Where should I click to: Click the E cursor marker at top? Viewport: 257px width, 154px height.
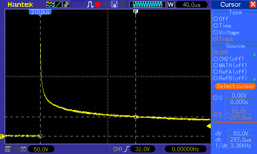coord(136,12)
